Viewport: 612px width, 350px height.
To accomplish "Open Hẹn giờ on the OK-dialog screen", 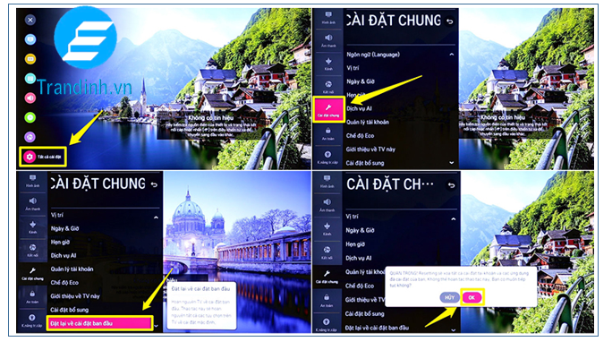I will tap(355, 244).
